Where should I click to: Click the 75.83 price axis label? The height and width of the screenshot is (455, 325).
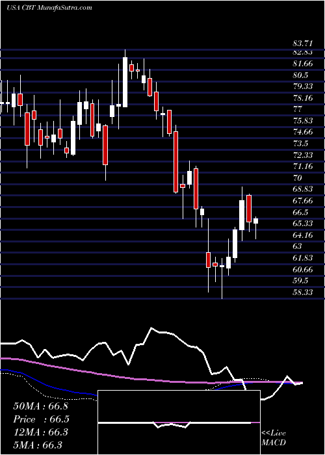303,121
